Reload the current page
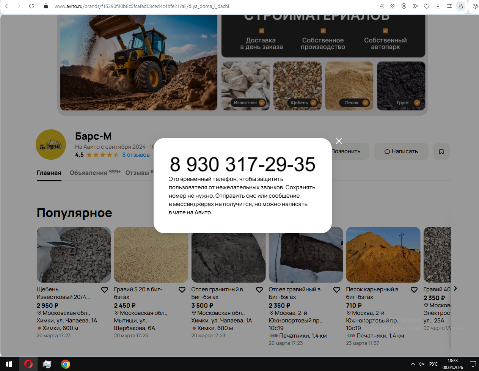The width and height of the screenshot is (479, 371). [x=31, y=6]
